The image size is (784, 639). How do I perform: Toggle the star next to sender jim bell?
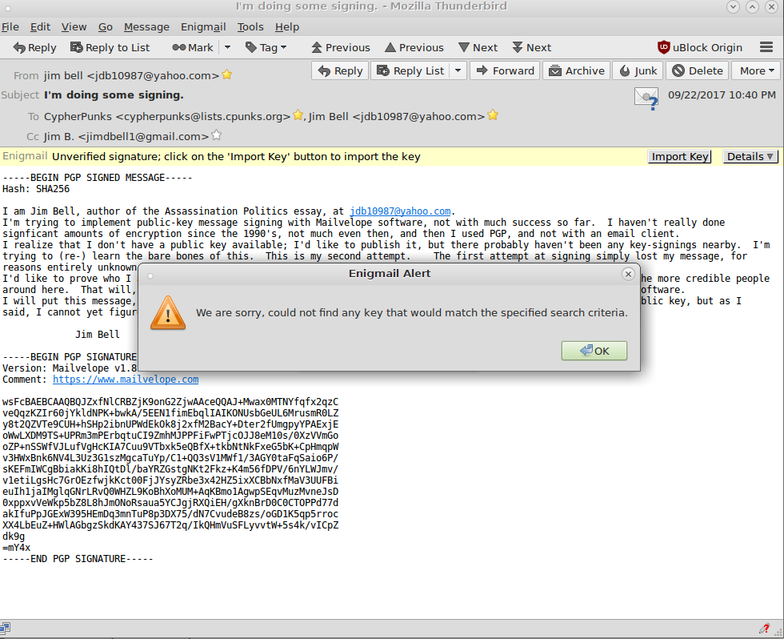click(227, 75)
